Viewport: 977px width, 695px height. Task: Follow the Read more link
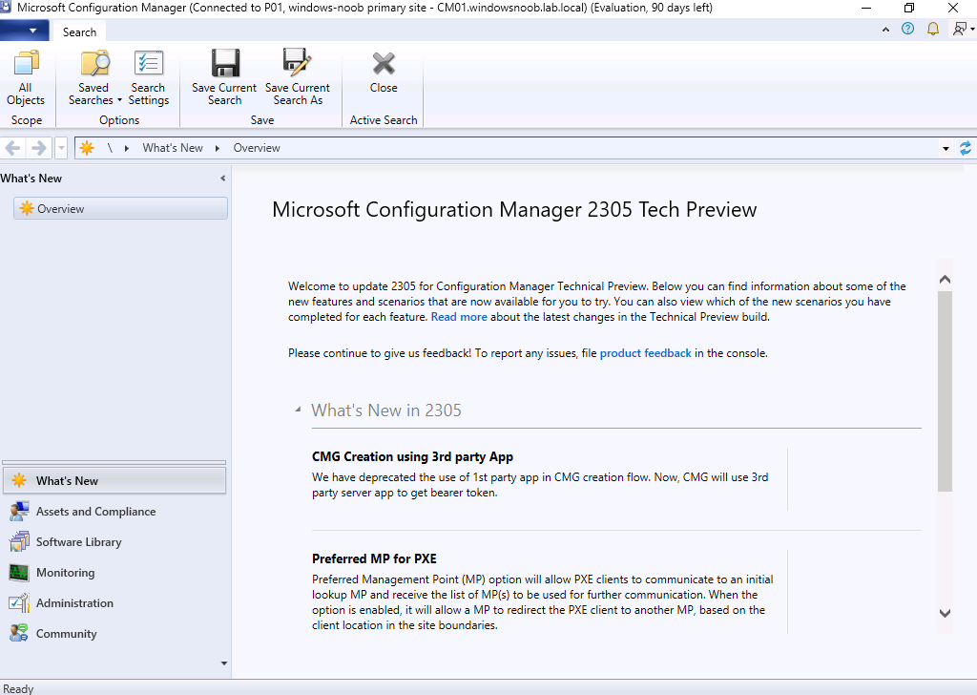pyautogui.click(x=459, y=317)
